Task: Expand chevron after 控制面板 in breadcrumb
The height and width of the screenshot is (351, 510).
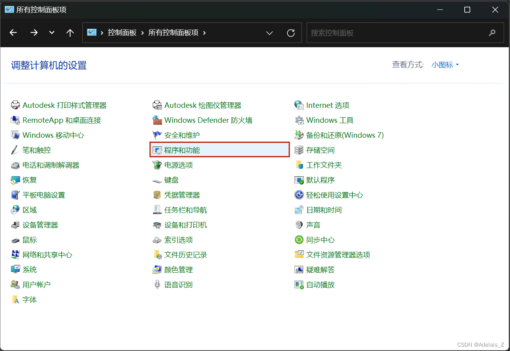Action: pos(142,33)
